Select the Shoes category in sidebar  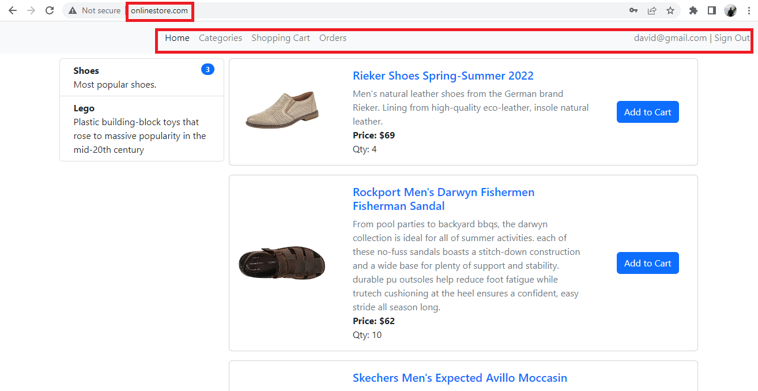coord(86,71)
